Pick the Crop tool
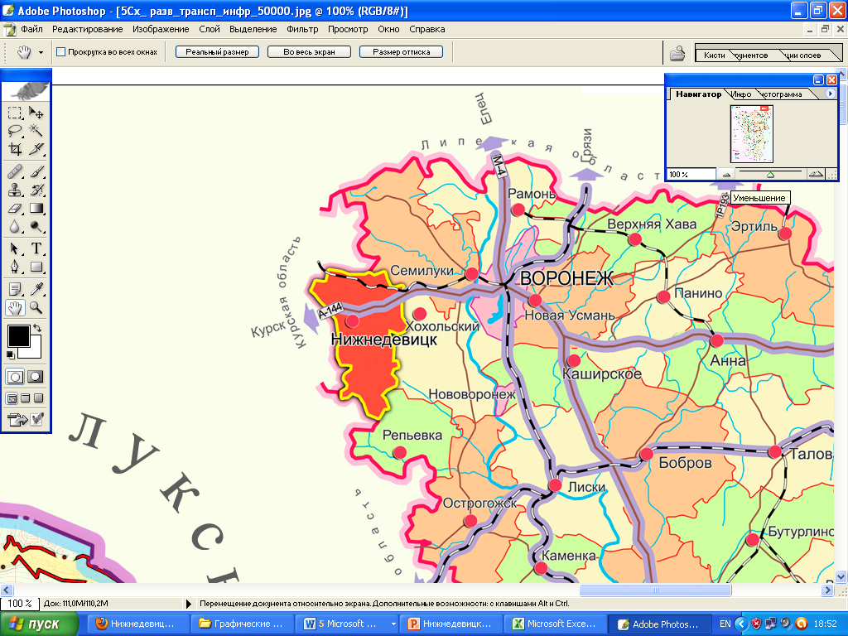 pos(15,150)
